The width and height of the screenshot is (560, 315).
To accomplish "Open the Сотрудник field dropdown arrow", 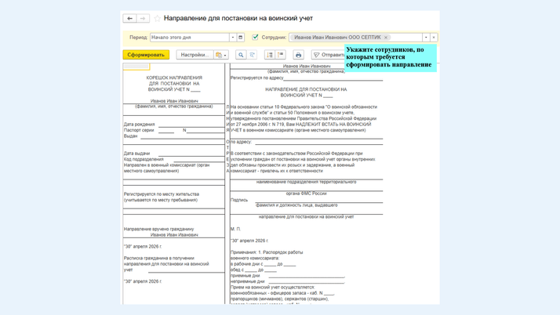I will [426, 37].
